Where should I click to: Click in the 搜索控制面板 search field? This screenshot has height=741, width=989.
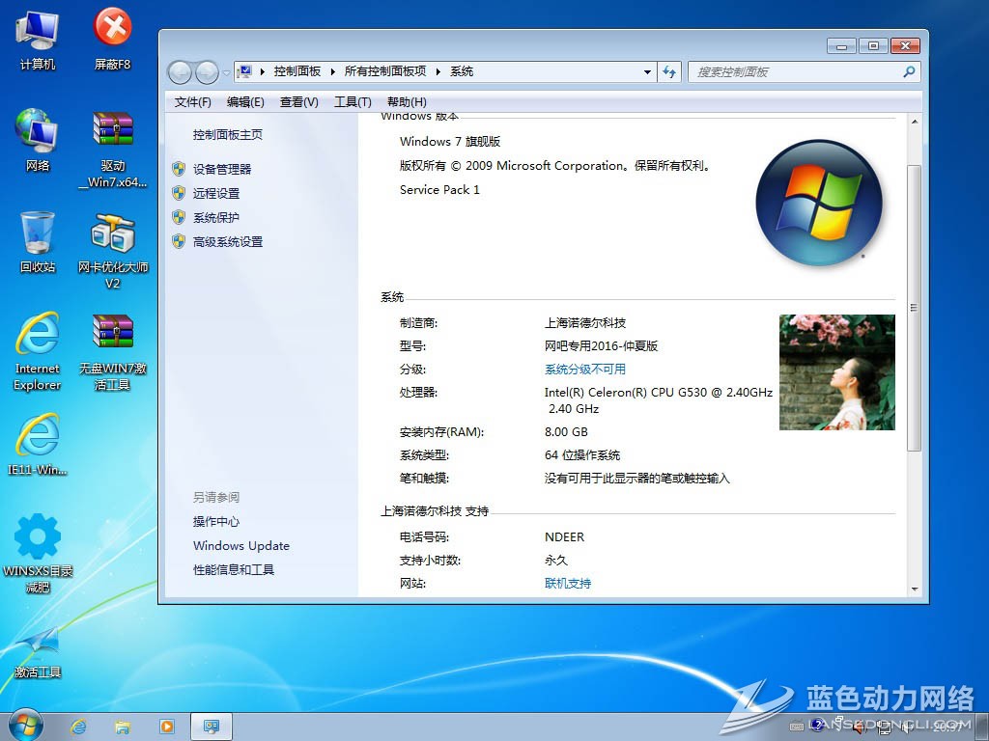[x=794, y=72]
